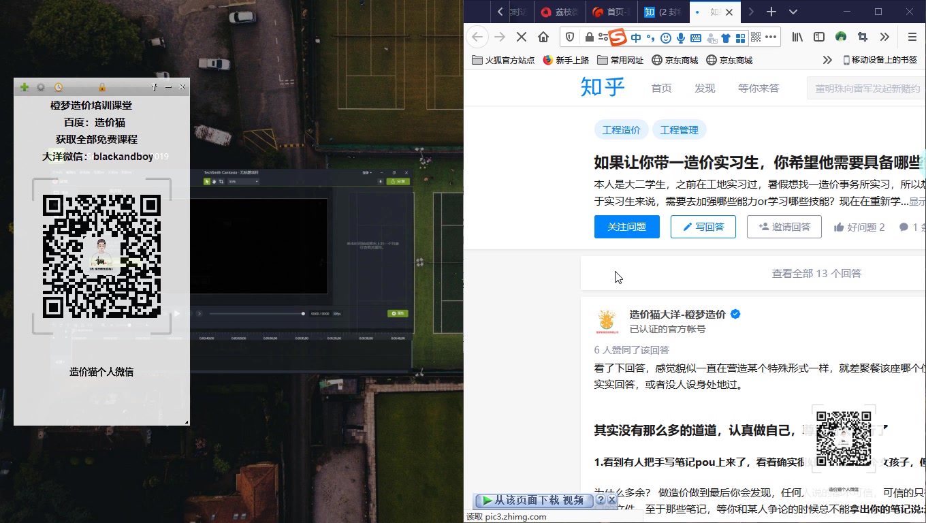926x523 pixels.
Task: Click the 写回答 button
Action: [x=703, y=227]
